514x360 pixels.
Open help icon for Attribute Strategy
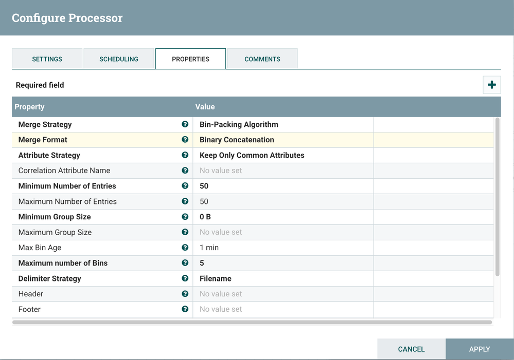pos(185,155)
